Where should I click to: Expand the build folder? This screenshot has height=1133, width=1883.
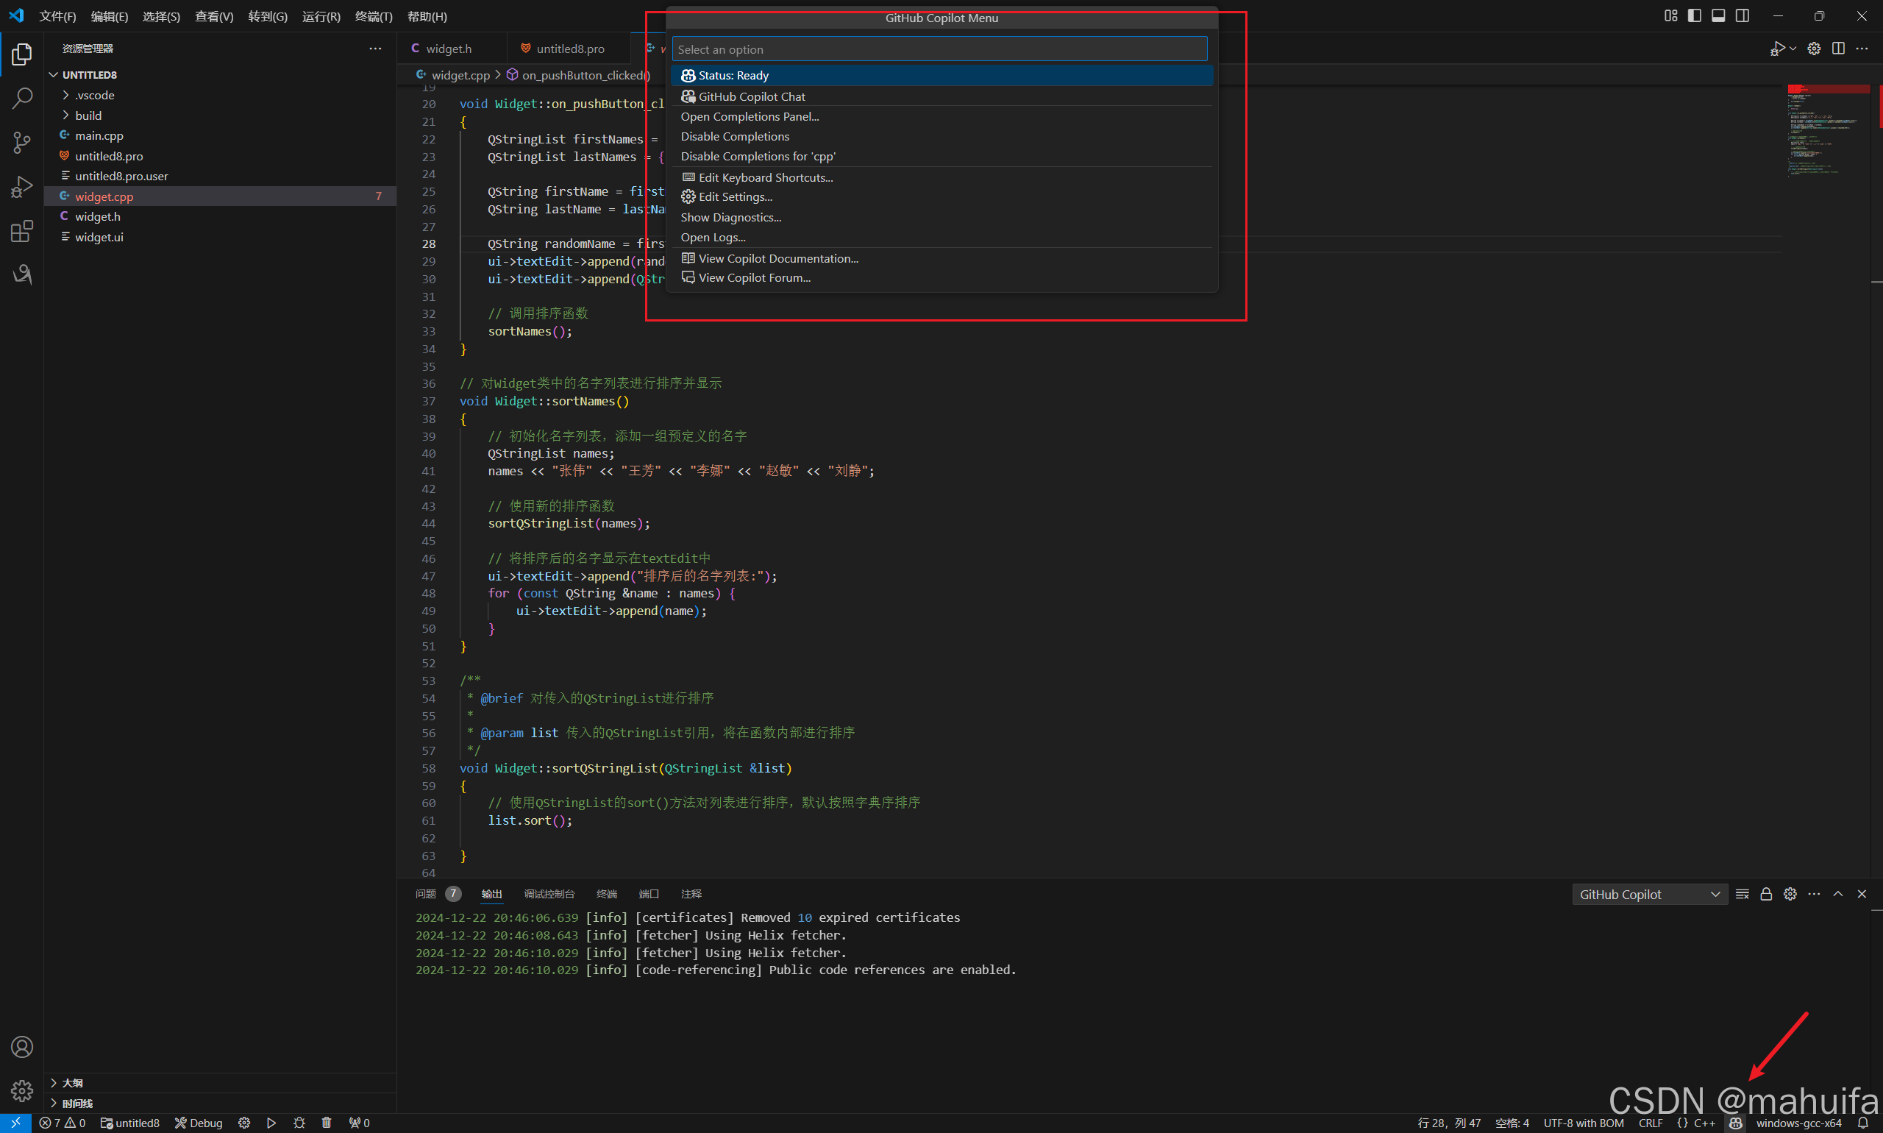[x=221, y=116]
